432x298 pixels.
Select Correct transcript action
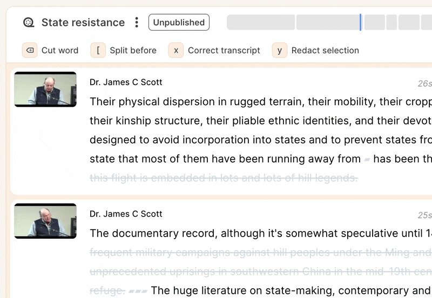(x=224, y=50)
